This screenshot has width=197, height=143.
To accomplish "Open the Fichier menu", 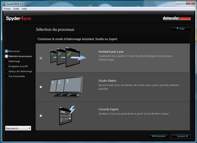I will coord(7,9).
